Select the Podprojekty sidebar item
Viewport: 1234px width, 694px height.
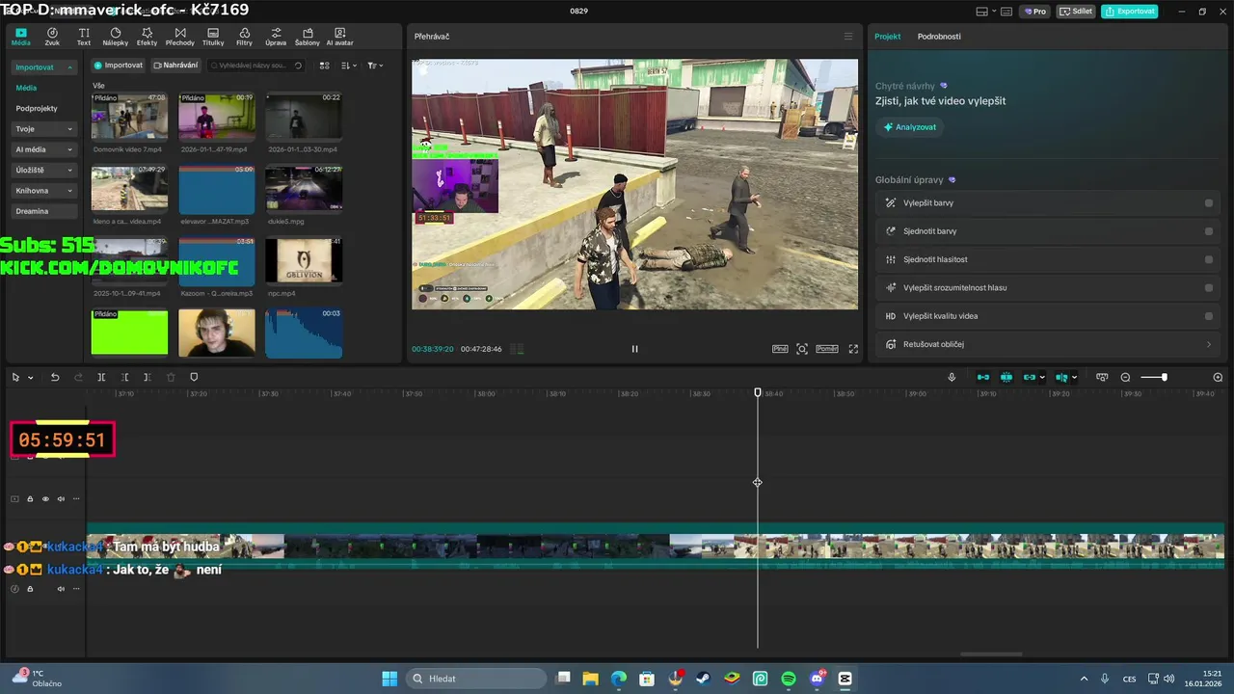coord(37,109)
